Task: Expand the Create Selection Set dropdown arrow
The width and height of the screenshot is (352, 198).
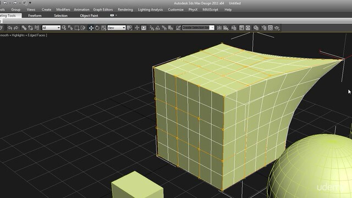Action: tap(212, 28)
